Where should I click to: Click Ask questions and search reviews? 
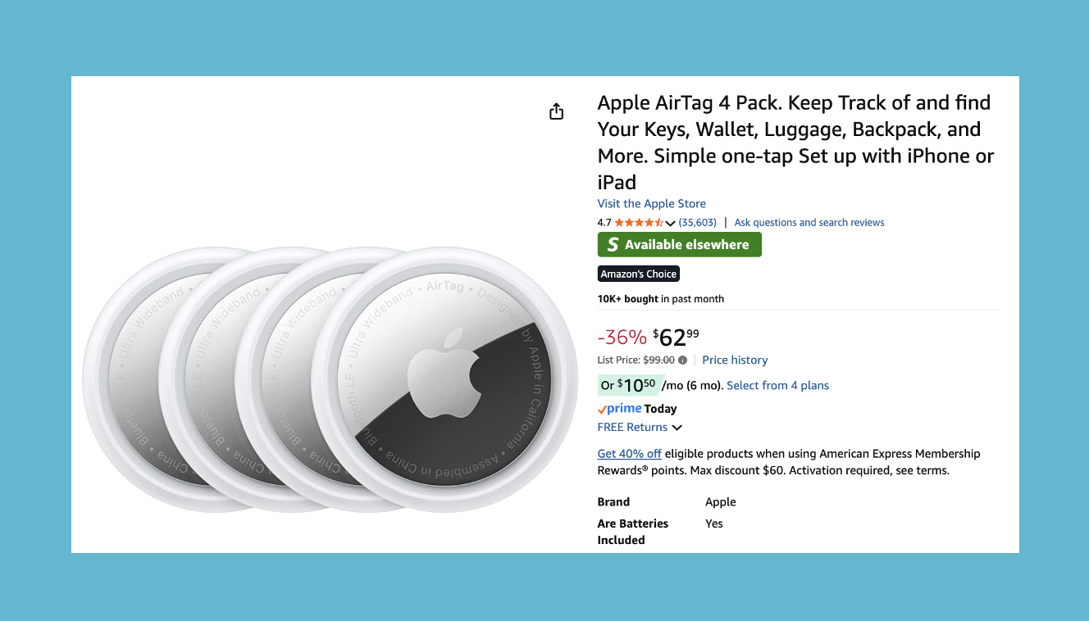tap(809, 223)
